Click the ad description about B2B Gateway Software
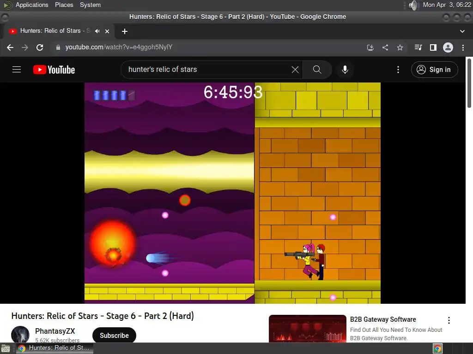The image size is (473, 354). coord(396,334)
